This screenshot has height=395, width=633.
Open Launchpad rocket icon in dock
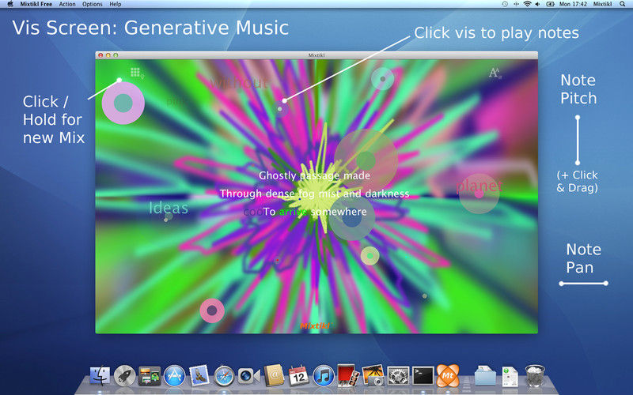click(x=124, y=376)
